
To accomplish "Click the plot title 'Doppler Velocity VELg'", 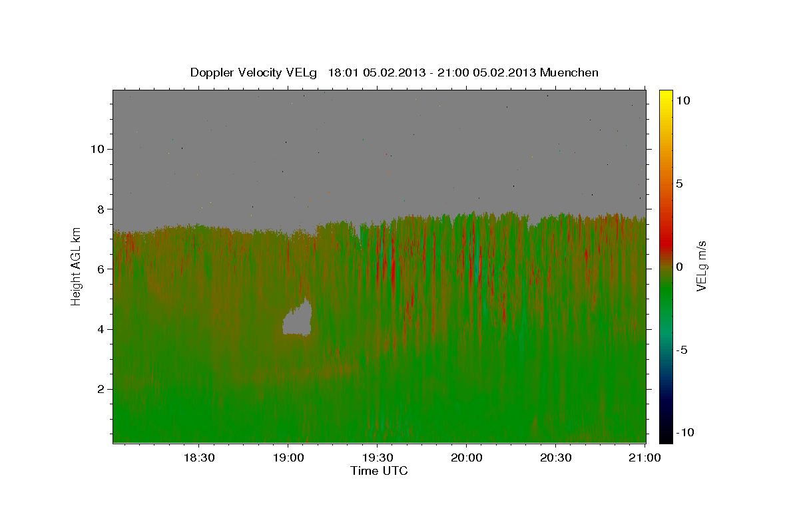I will (x=254, y=72).
